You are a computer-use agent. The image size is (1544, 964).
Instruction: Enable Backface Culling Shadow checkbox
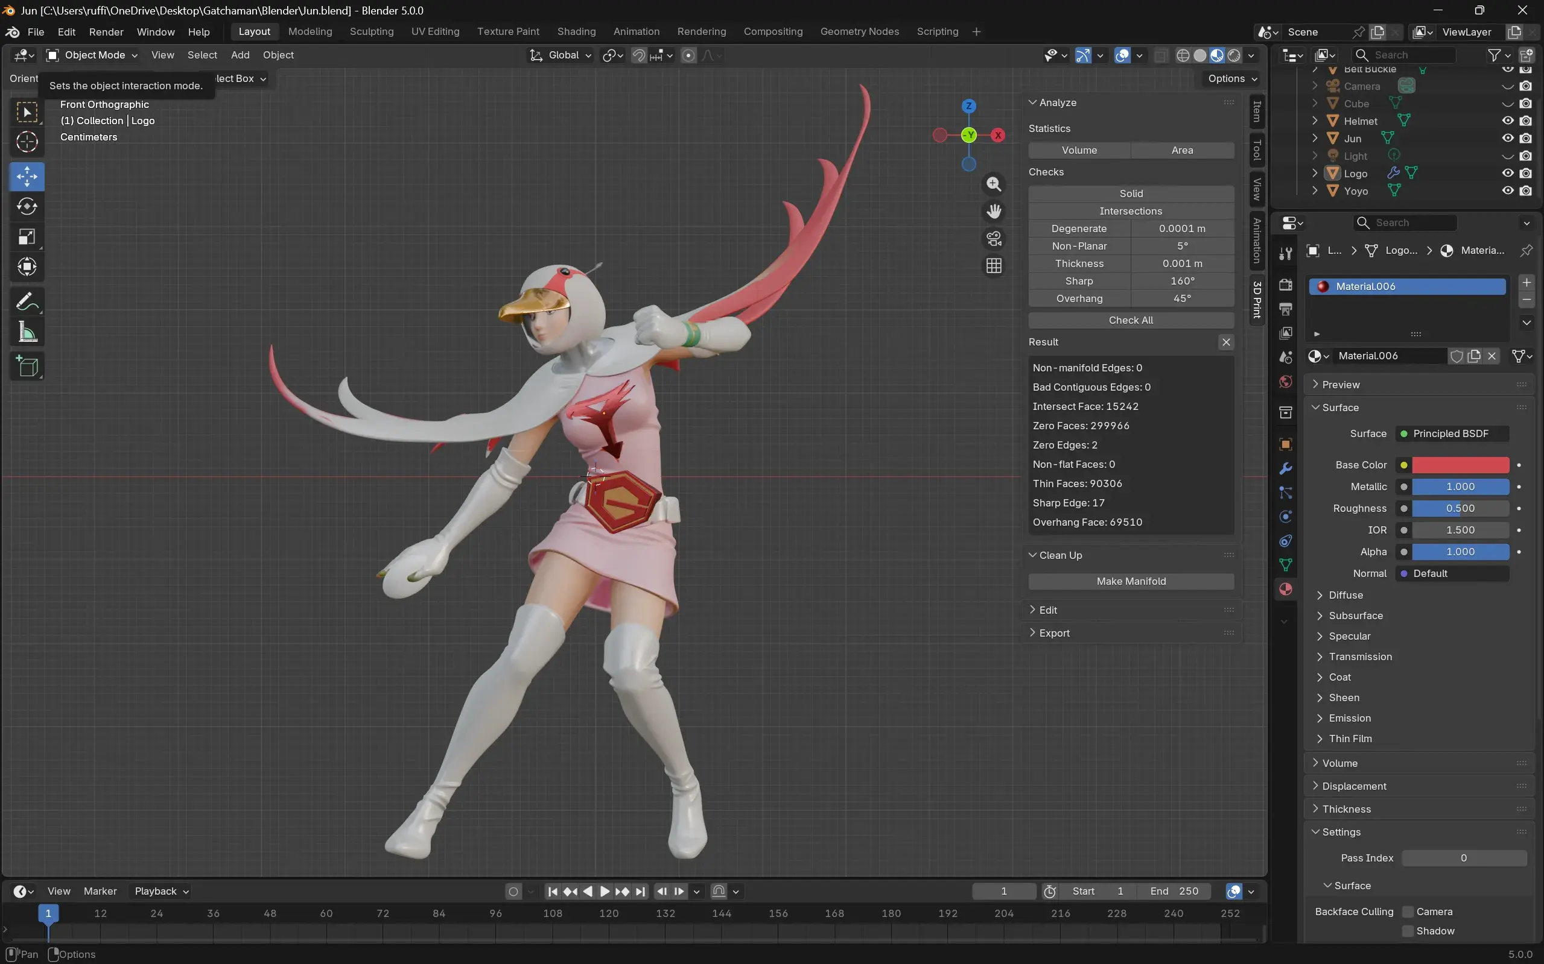[x=1408, y=931]
